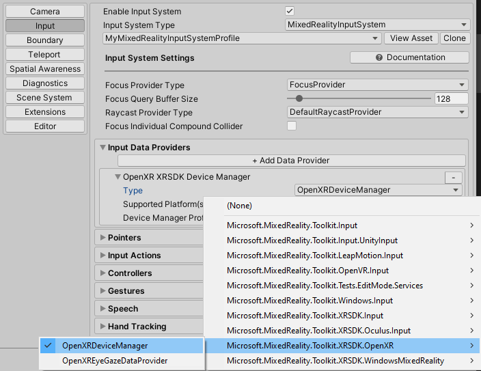
Task: Toggle Focus Individual Compound Collider checkbox
Action: (292, 126)
